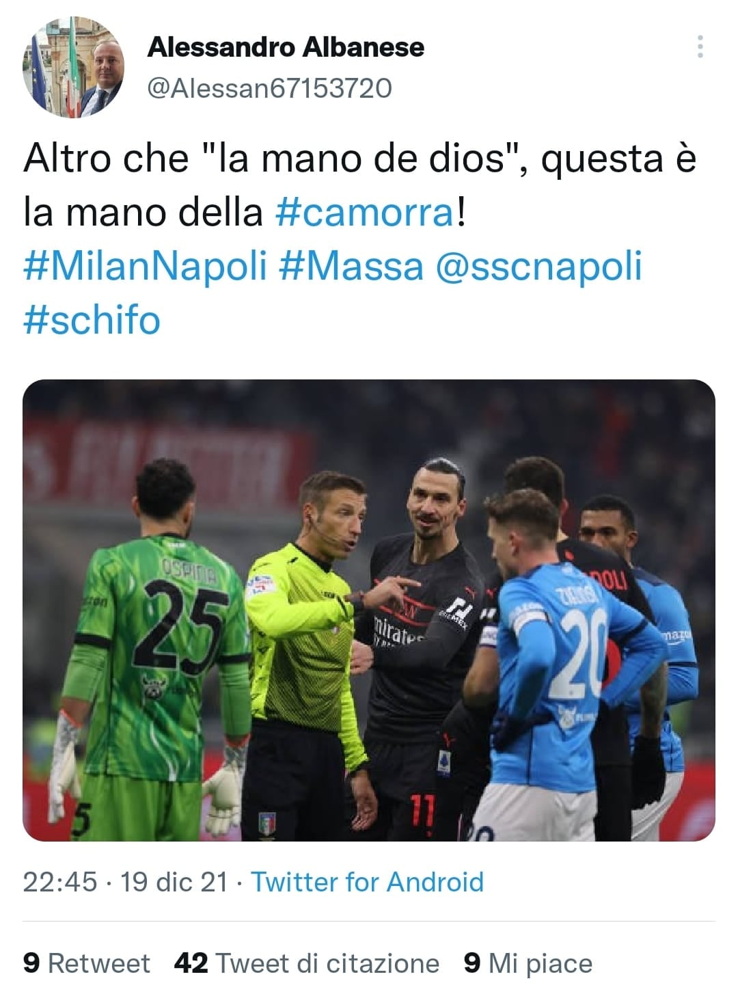Screen dimensions: 738x994
Task: Click the referee in the yellow shirt
Action: point(311,656)
